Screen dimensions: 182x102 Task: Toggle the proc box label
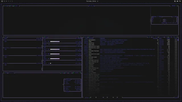tap(86, 37)
